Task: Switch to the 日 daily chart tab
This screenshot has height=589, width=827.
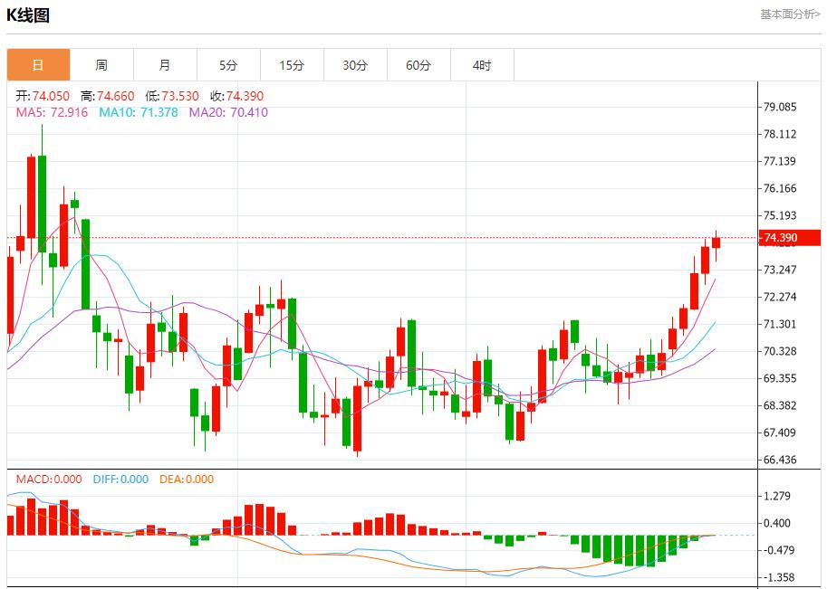Action: [x=38, y=65]
